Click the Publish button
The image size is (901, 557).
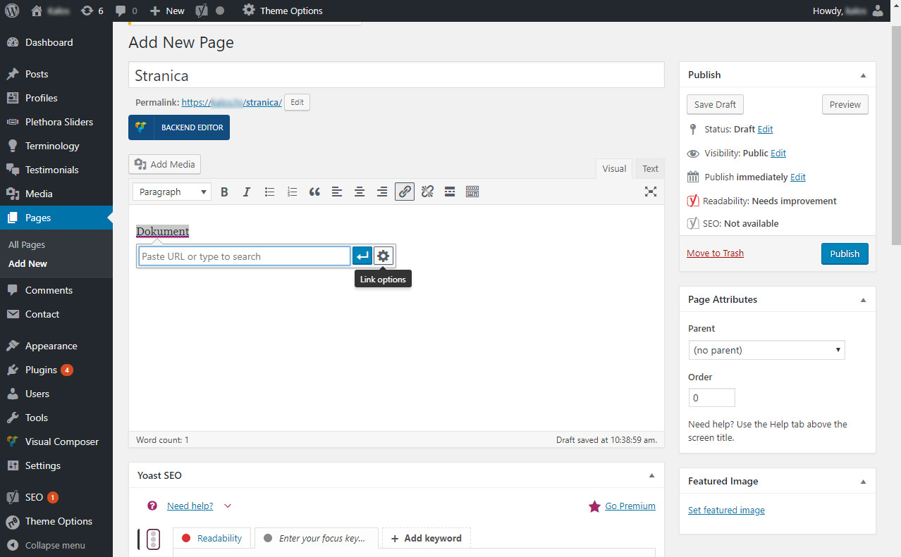tap(845, 254)
